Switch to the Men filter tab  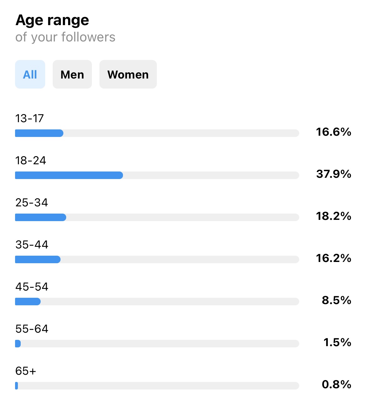[72, 74]
